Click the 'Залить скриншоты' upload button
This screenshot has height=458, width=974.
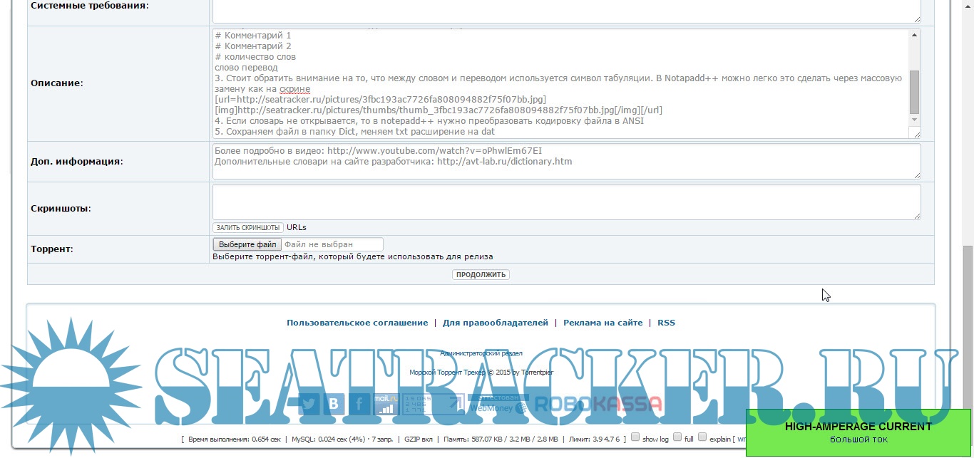point(247,227)
